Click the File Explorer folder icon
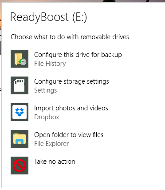 click(20, 139)
